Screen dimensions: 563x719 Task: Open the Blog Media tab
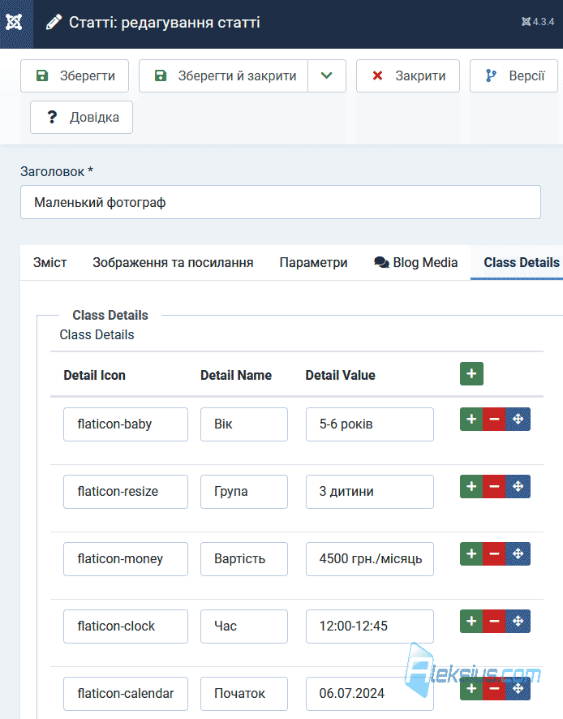tap(416, 262)
